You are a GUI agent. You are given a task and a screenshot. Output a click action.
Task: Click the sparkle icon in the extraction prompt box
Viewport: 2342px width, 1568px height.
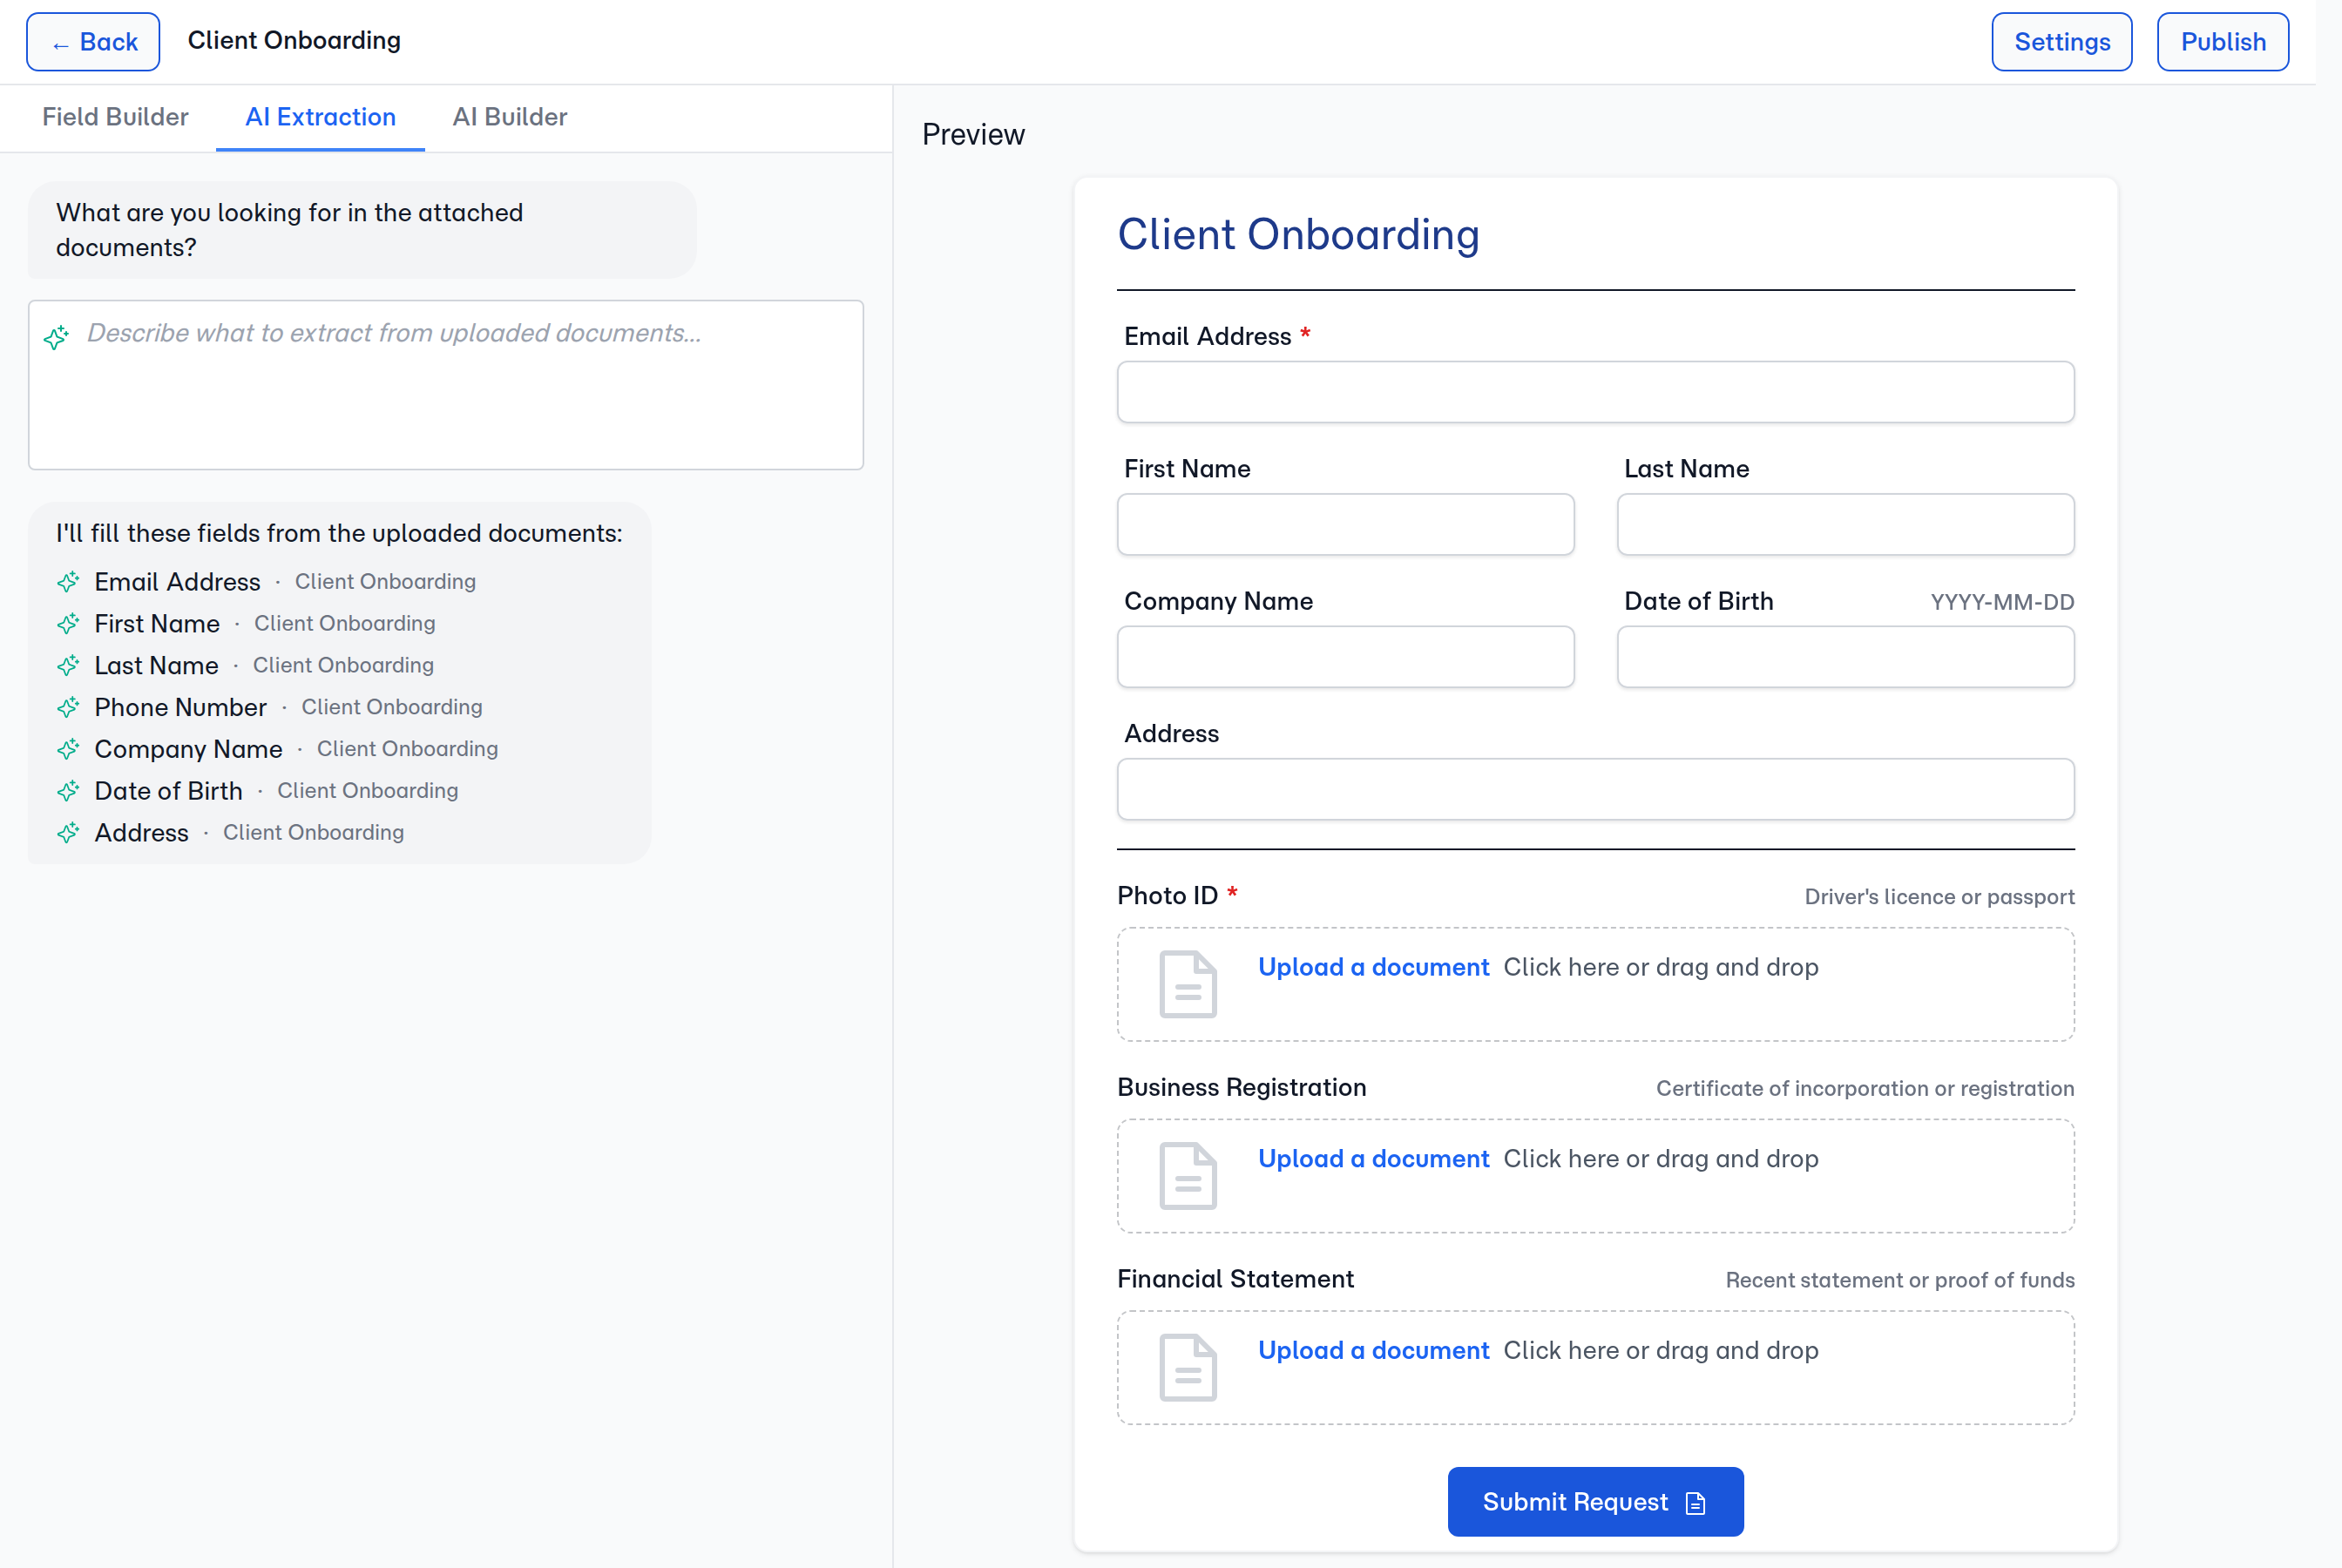click(56, 337)
